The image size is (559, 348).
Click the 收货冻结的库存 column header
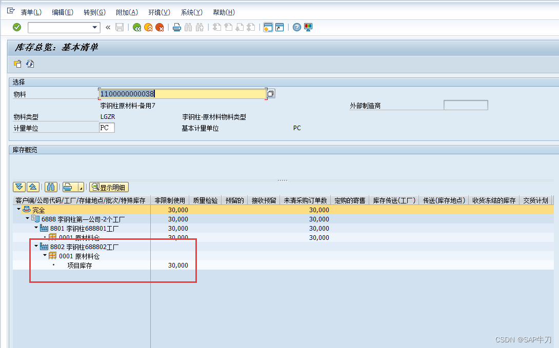click(494, 200)
